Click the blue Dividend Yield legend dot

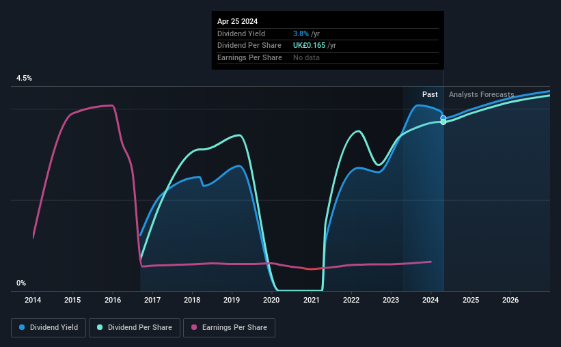22,327
